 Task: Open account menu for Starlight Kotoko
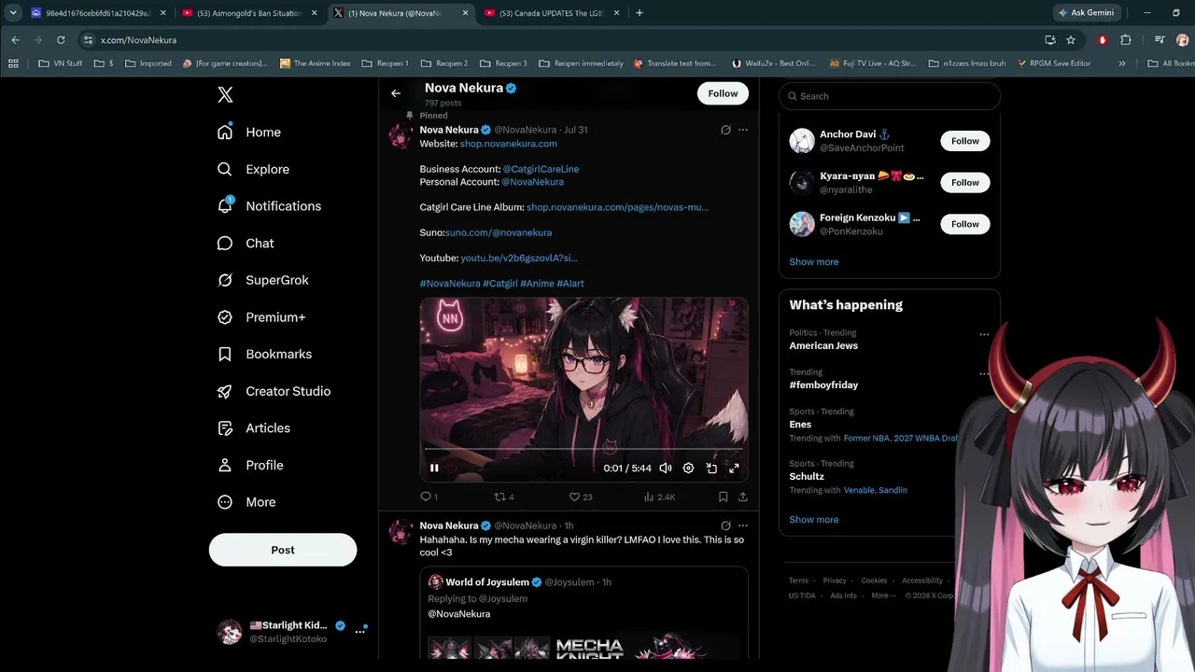coord(290,632)
